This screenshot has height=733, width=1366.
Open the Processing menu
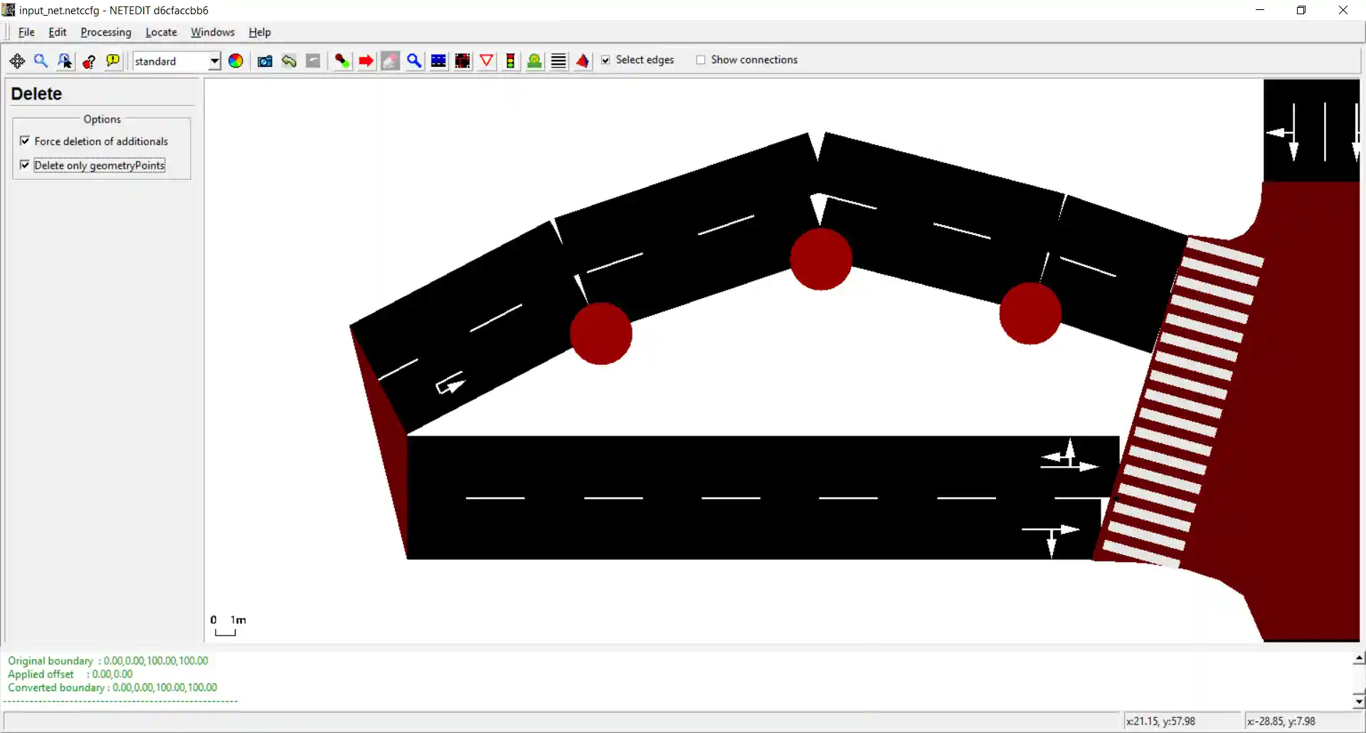coord(105,32)
